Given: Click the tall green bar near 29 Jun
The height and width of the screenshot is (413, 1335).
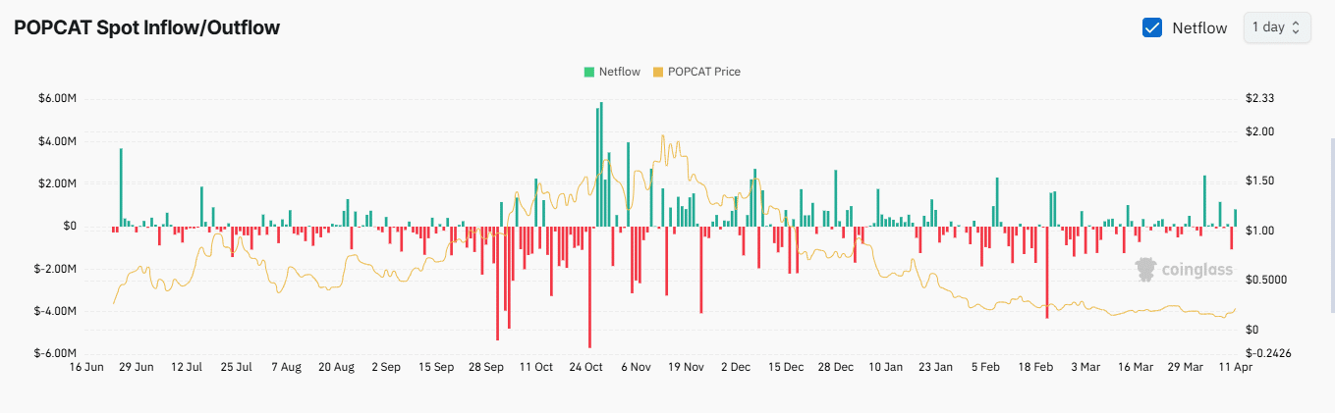Looking at the screenshot, I should pos(121,186).
